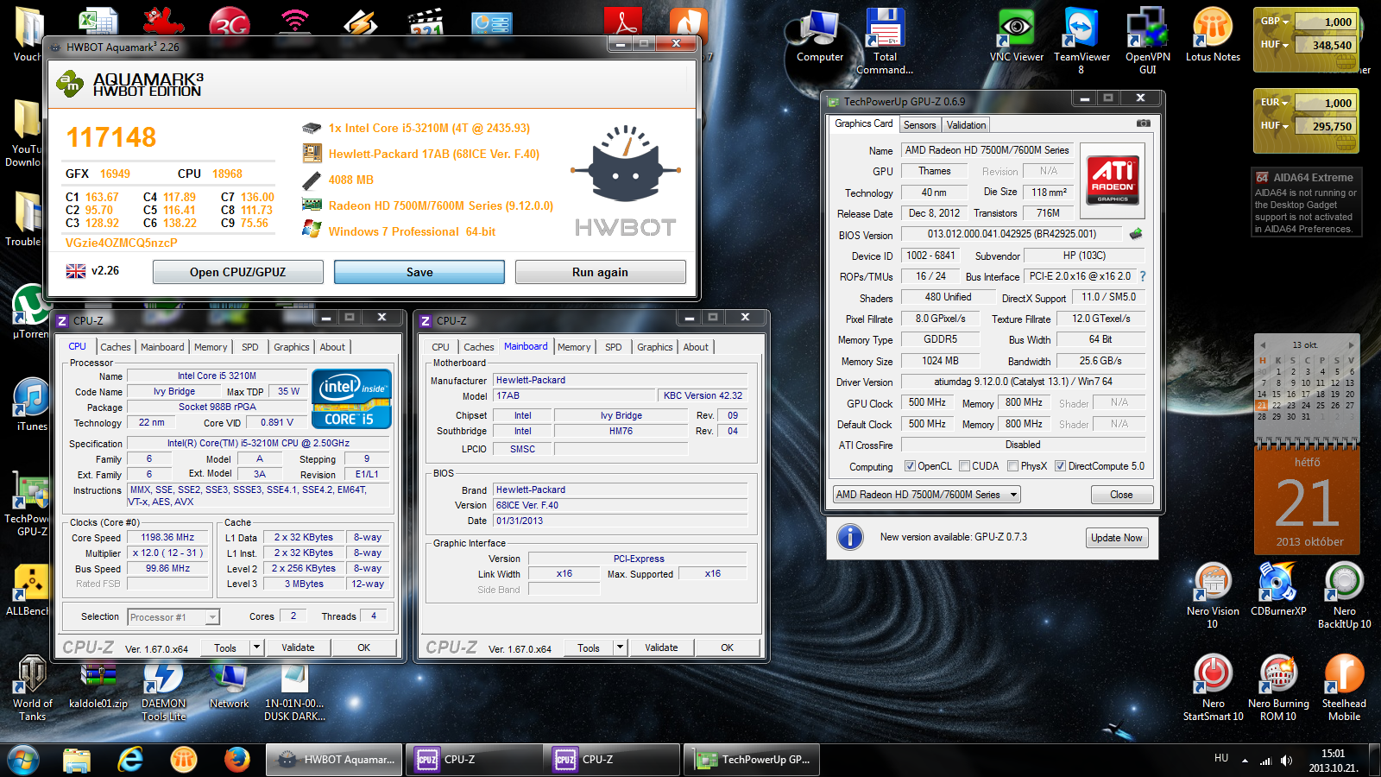The width and height of the screenshot is (1381, 777).
Task: Click the GPU-Z screenshot camera icon
Action: click(x=1143, y=123)
